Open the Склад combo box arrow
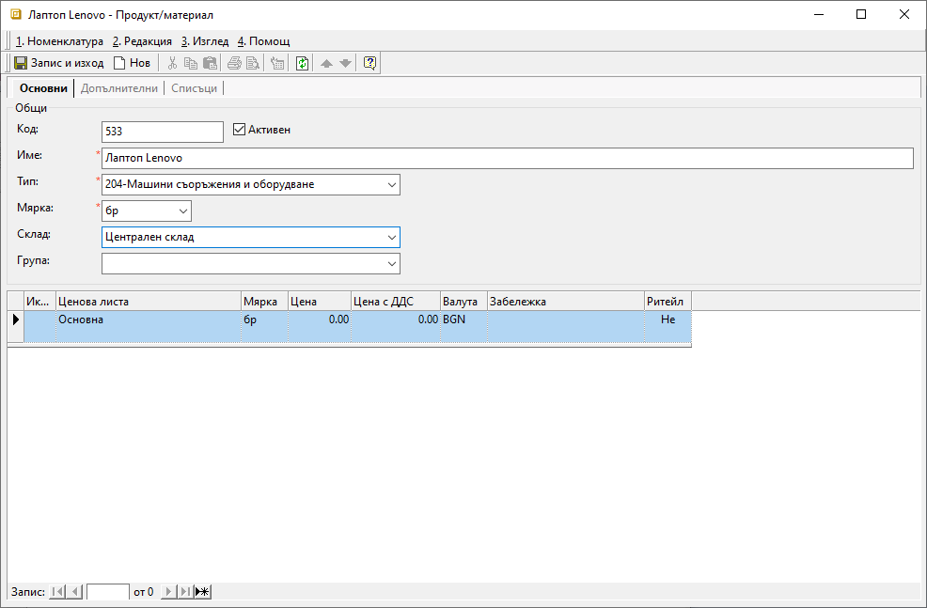927x608 pixels. [391, 238]
